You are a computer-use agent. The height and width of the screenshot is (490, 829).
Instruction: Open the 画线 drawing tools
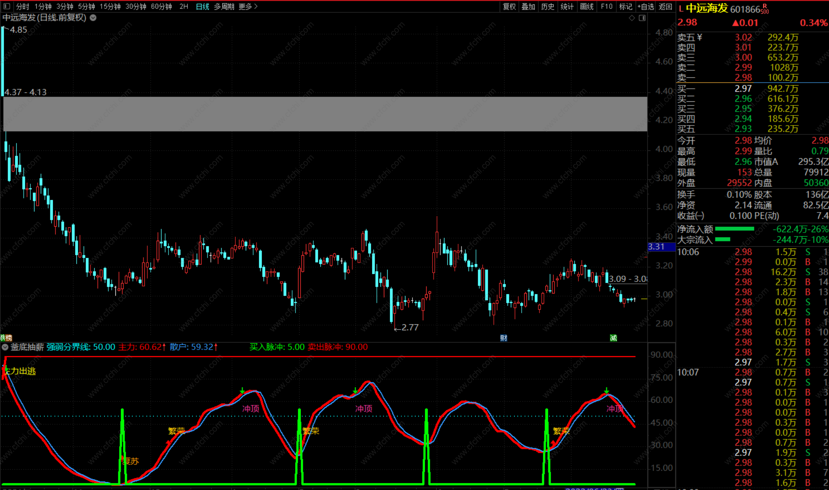pos(587,6)
